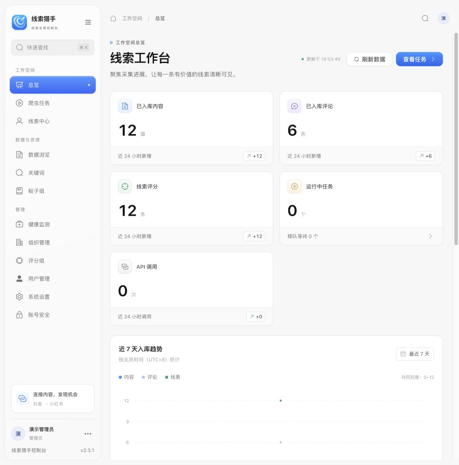The image size is (459, 465).
Task: Click the 总览 breadcrumb text
Action: [x=160, y=19]
